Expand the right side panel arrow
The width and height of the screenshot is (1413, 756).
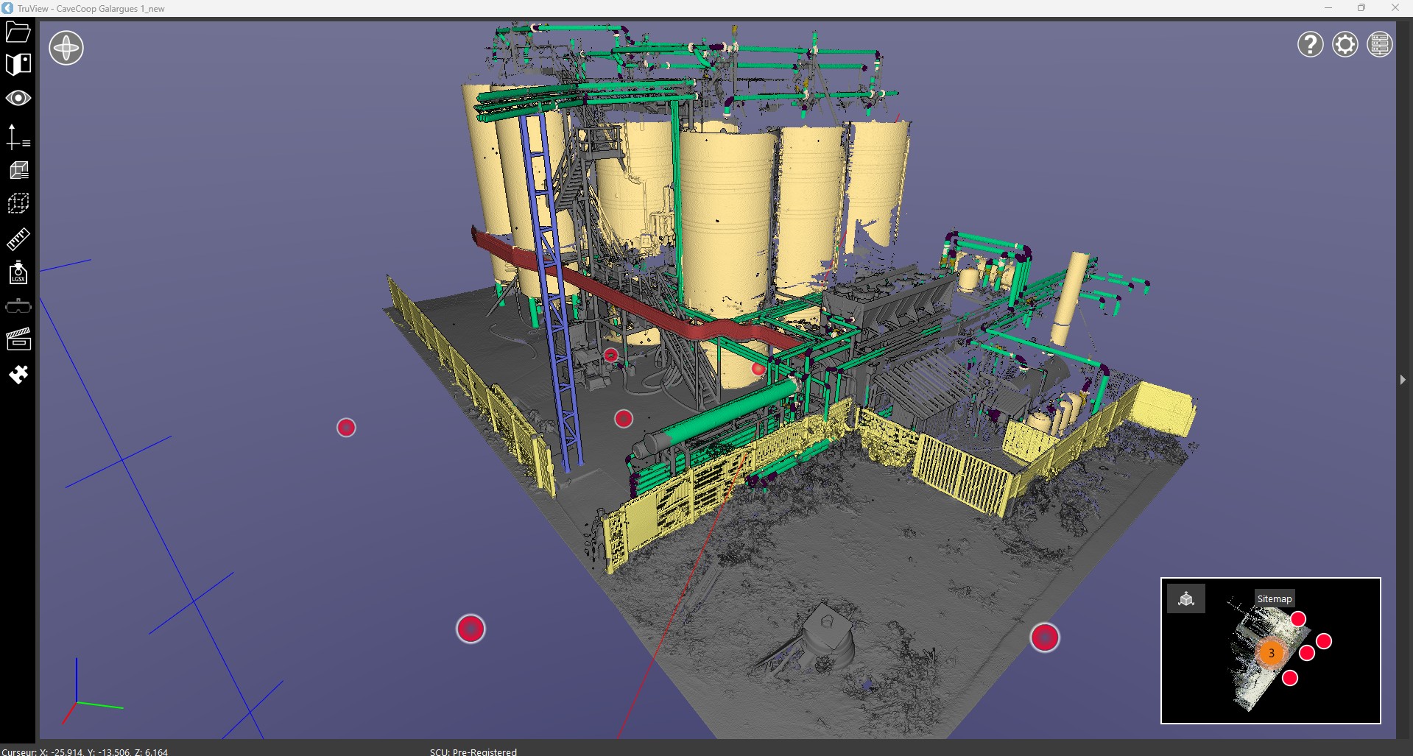1403,379
